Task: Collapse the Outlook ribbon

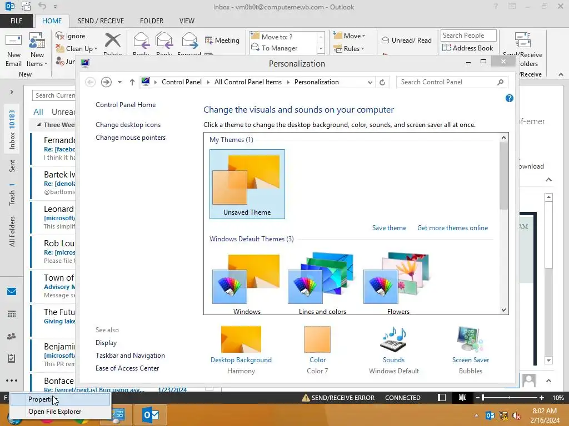Action: (561, 75)
